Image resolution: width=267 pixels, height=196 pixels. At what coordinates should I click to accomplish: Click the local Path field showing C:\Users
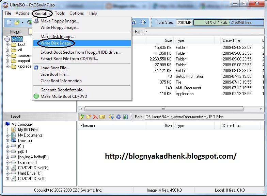[204, 117]
